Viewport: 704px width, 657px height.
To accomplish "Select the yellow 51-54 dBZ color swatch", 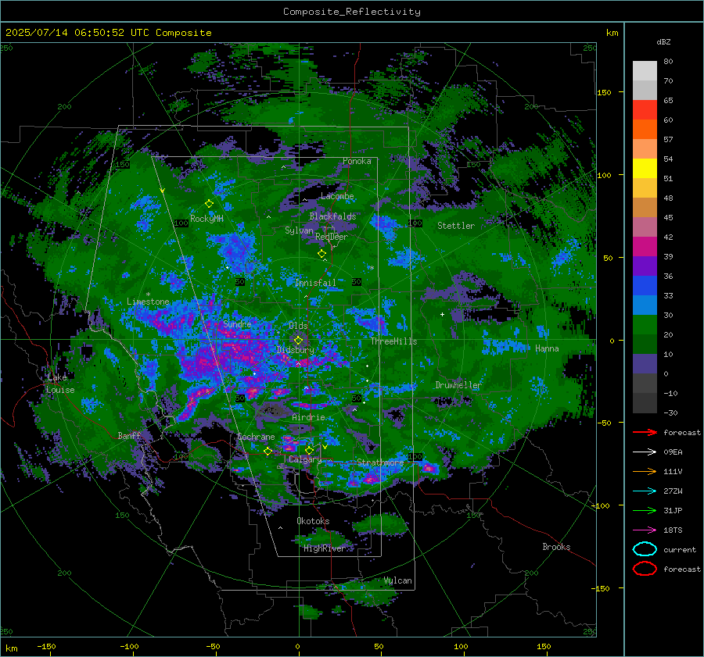I will coord(645,169).
